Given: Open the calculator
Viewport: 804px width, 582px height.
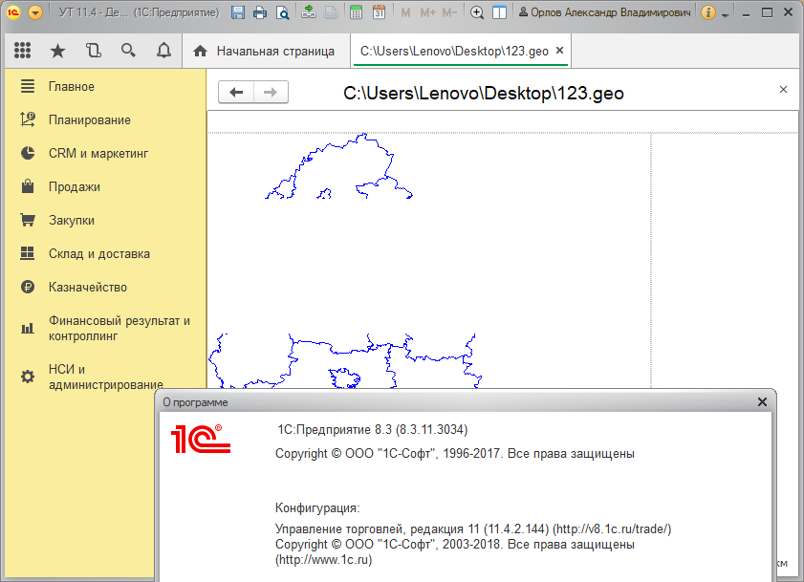Looking at the screenshot, I should coord(356,12).
